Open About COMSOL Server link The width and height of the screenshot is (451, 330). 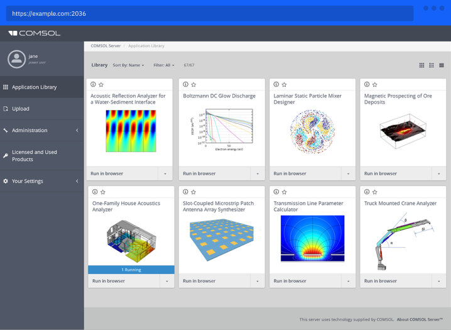pos(420,319)
